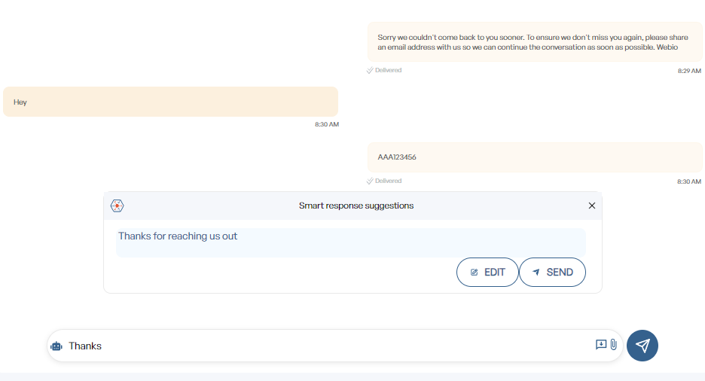Select suggestion "Thanks for reaching us out"
Screen dimensions: 705x381
350,242
